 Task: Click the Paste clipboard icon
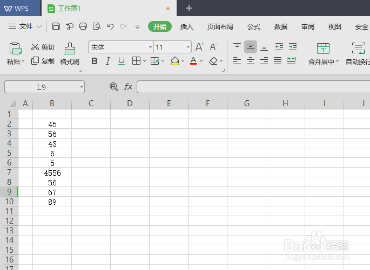point(15,49)
